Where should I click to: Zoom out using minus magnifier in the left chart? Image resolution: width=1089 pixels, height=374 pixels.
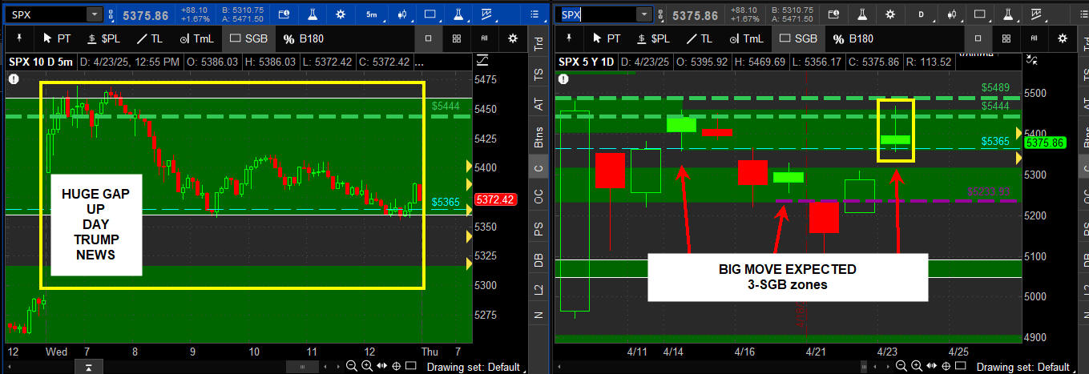(x=351, y=366)
